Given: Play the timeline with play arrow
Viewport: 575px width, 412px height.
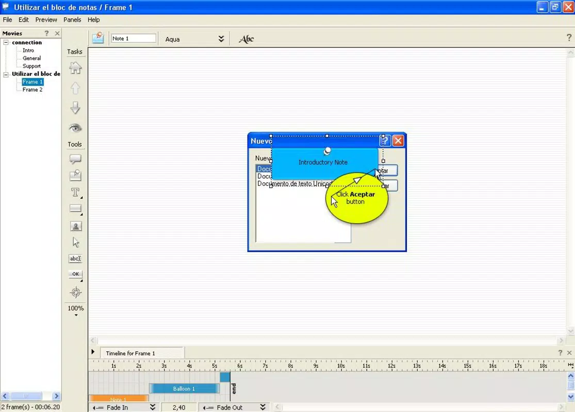Looking at the screenshot, I should pos(93,352).
